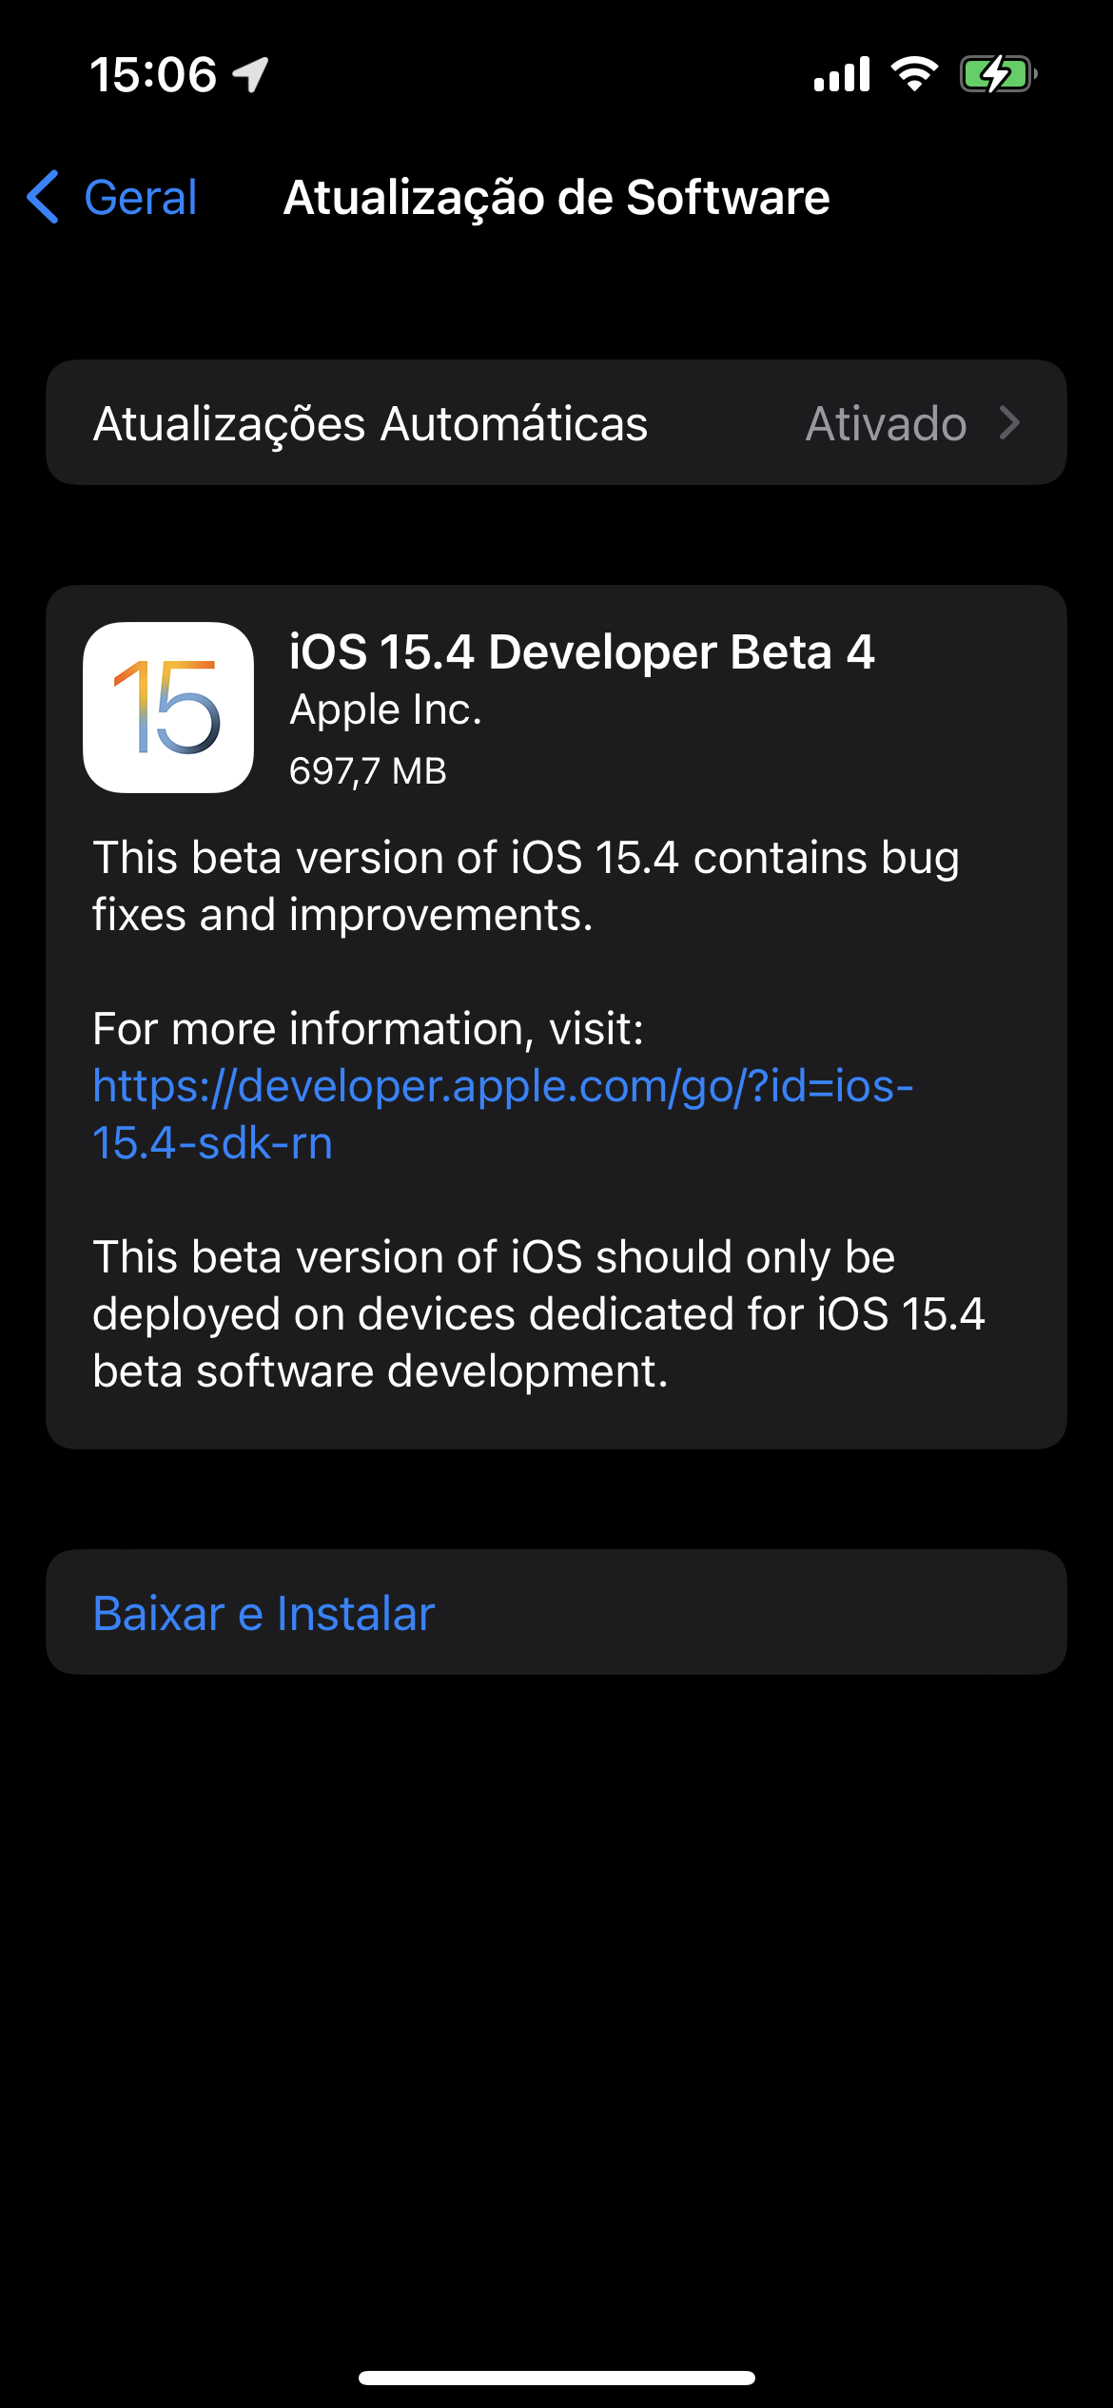The image size is (1113, 2408).
Task: Tap the home indicator bar
Action: (x=556, y=2378)
